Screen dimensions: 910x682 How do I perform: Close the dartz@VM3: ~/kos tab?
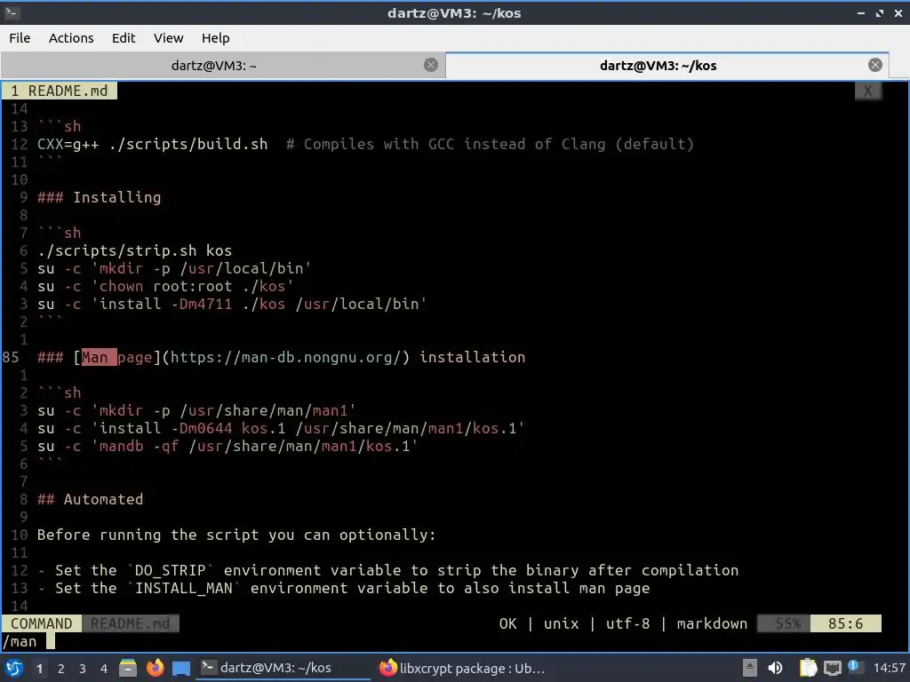[875, 65]
